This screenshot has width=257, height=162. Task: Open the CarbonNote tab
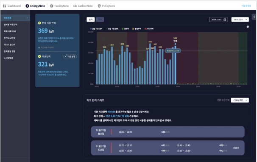tap(83, 6)
